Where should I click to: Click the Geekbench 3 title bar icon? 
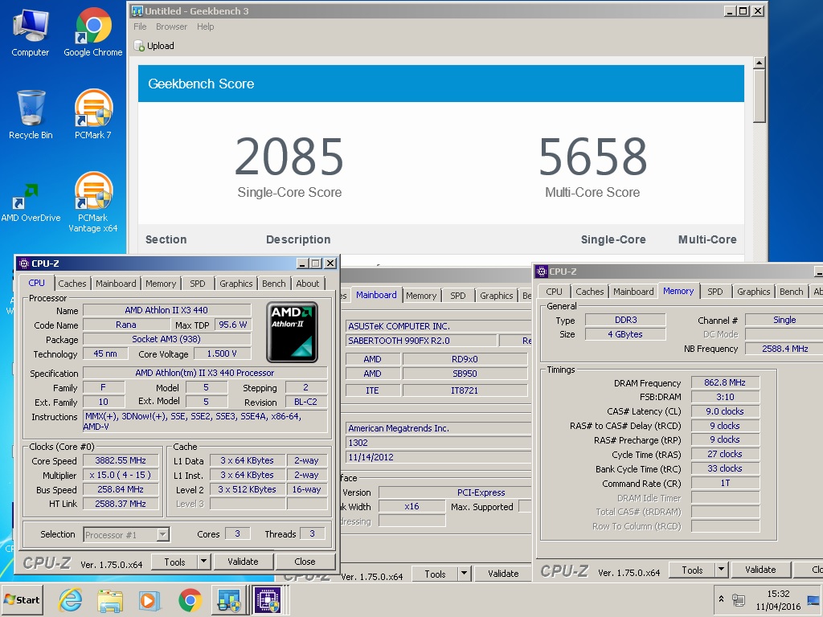[x=137, y=11]
